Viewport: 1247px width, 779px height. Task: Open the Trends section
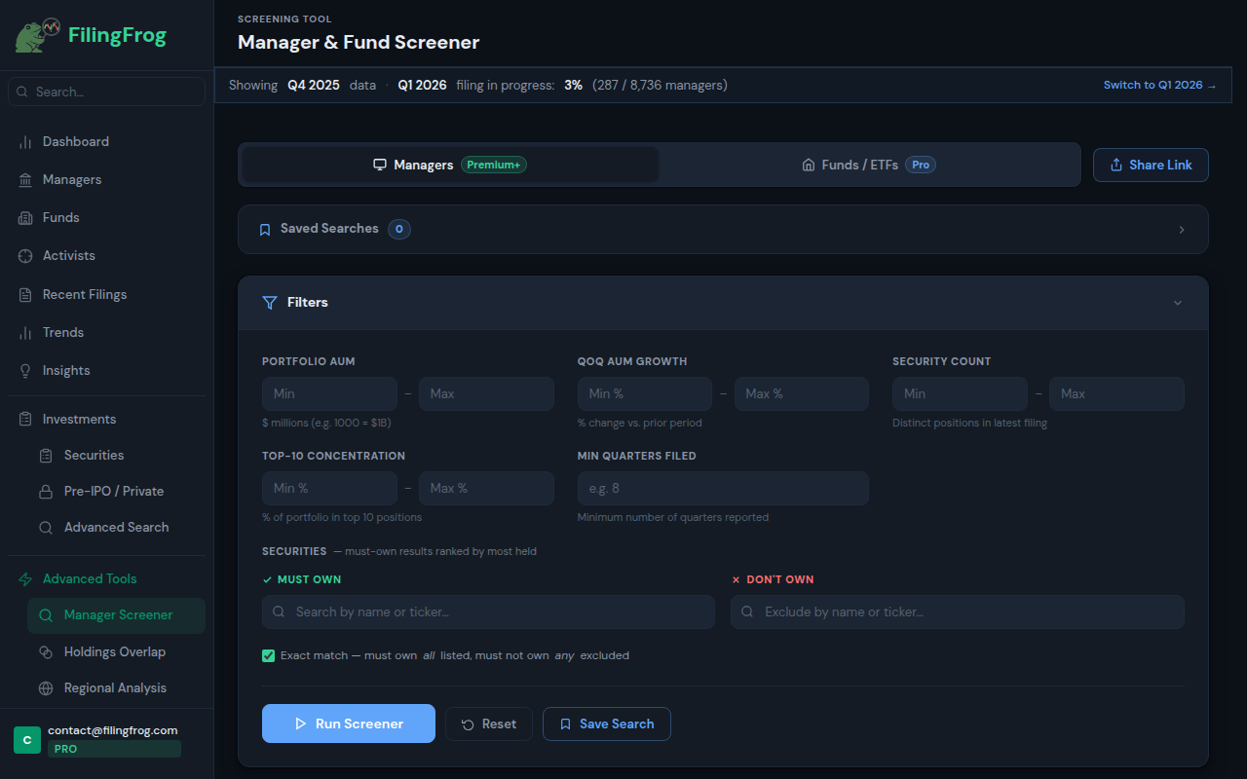[x=62, y=332]
